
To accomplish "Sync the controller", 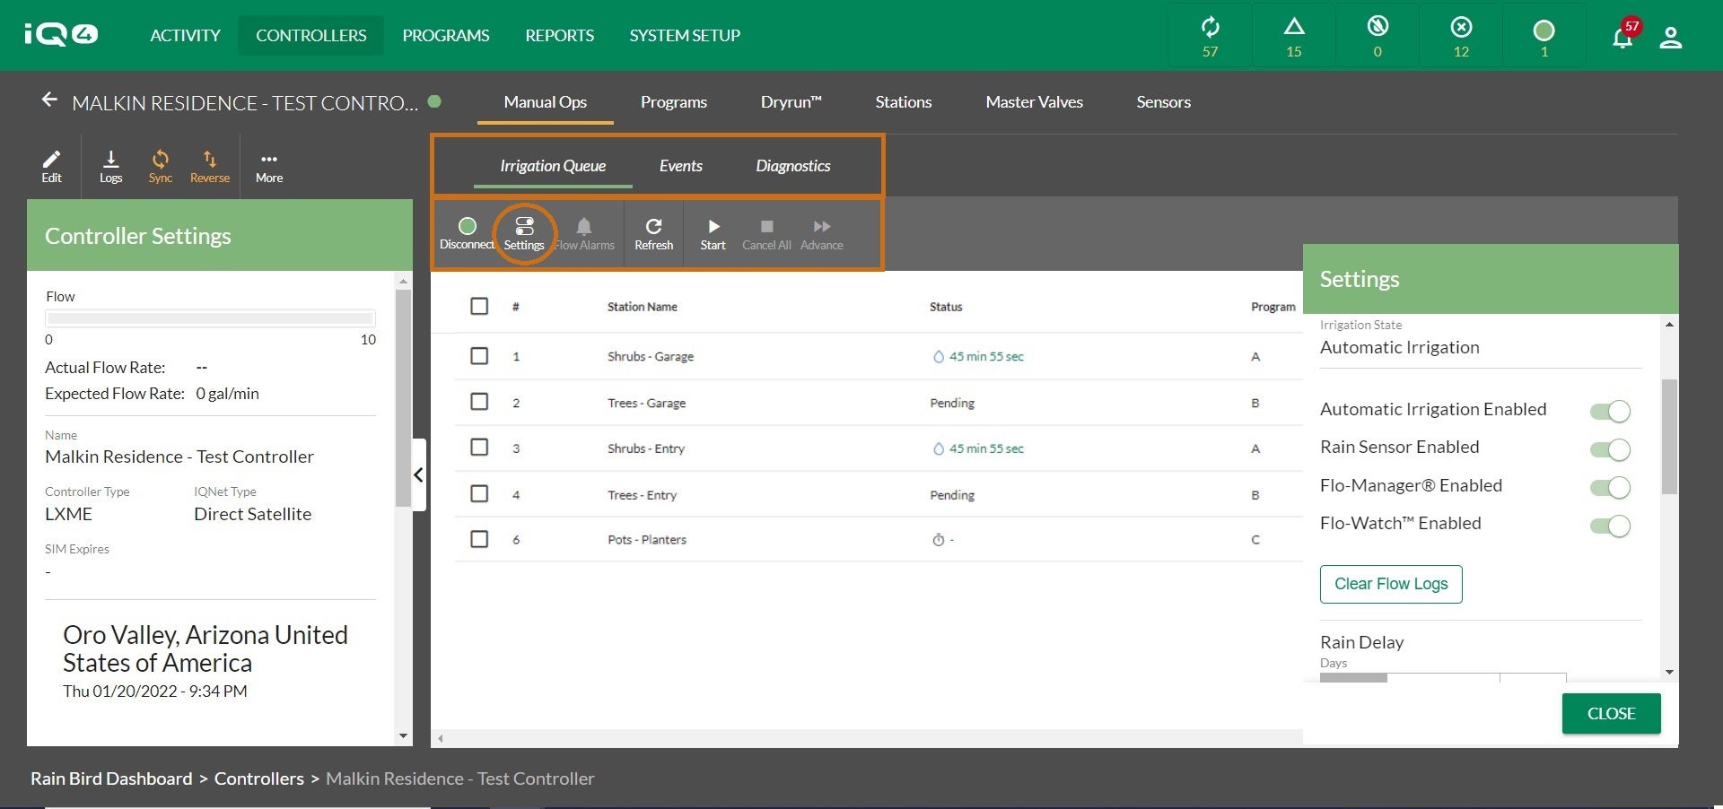I will tap(160, 166).
